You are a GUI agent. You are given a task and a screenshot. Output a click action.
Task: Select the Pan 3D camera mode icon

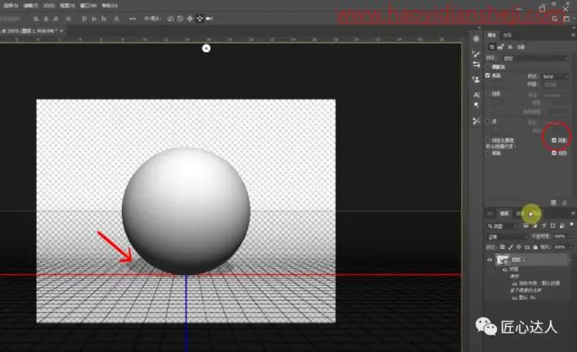190,19
